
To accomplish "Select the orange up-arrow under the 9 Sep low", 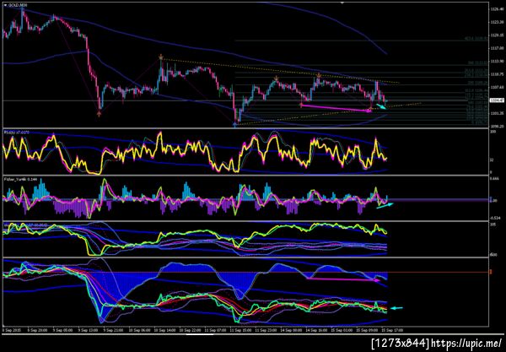I will [x=99, y=113].
